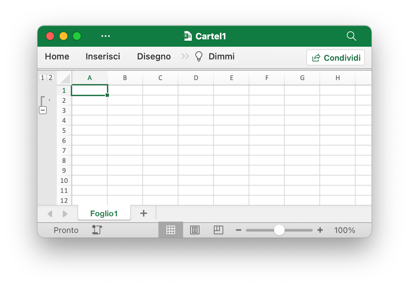The height and width of the screenshot is (287, 409).
Task: Select the Foglio1 sheet tab
Action: point(104,214)
